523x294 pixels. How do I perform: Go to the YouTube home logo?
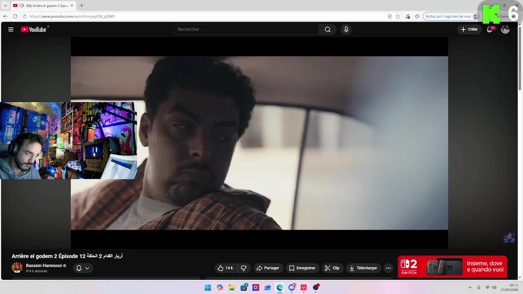[x=34, y=29]
